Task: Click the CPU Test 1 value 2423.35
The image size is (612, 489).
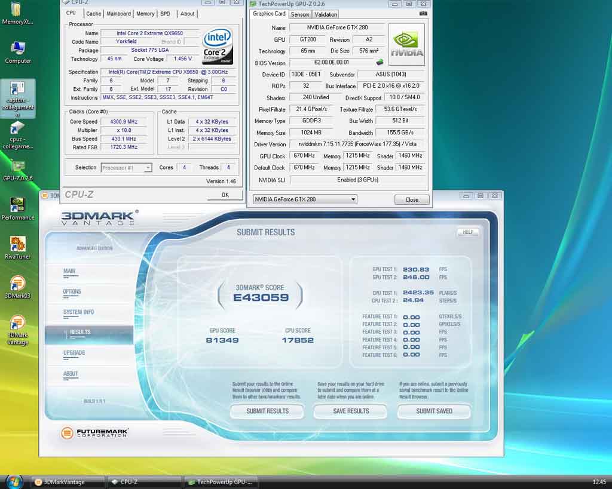Action: [x=418, y=293]
